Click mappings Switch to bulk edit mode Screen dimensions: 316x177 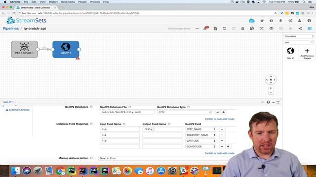click(x=219, y=153)
